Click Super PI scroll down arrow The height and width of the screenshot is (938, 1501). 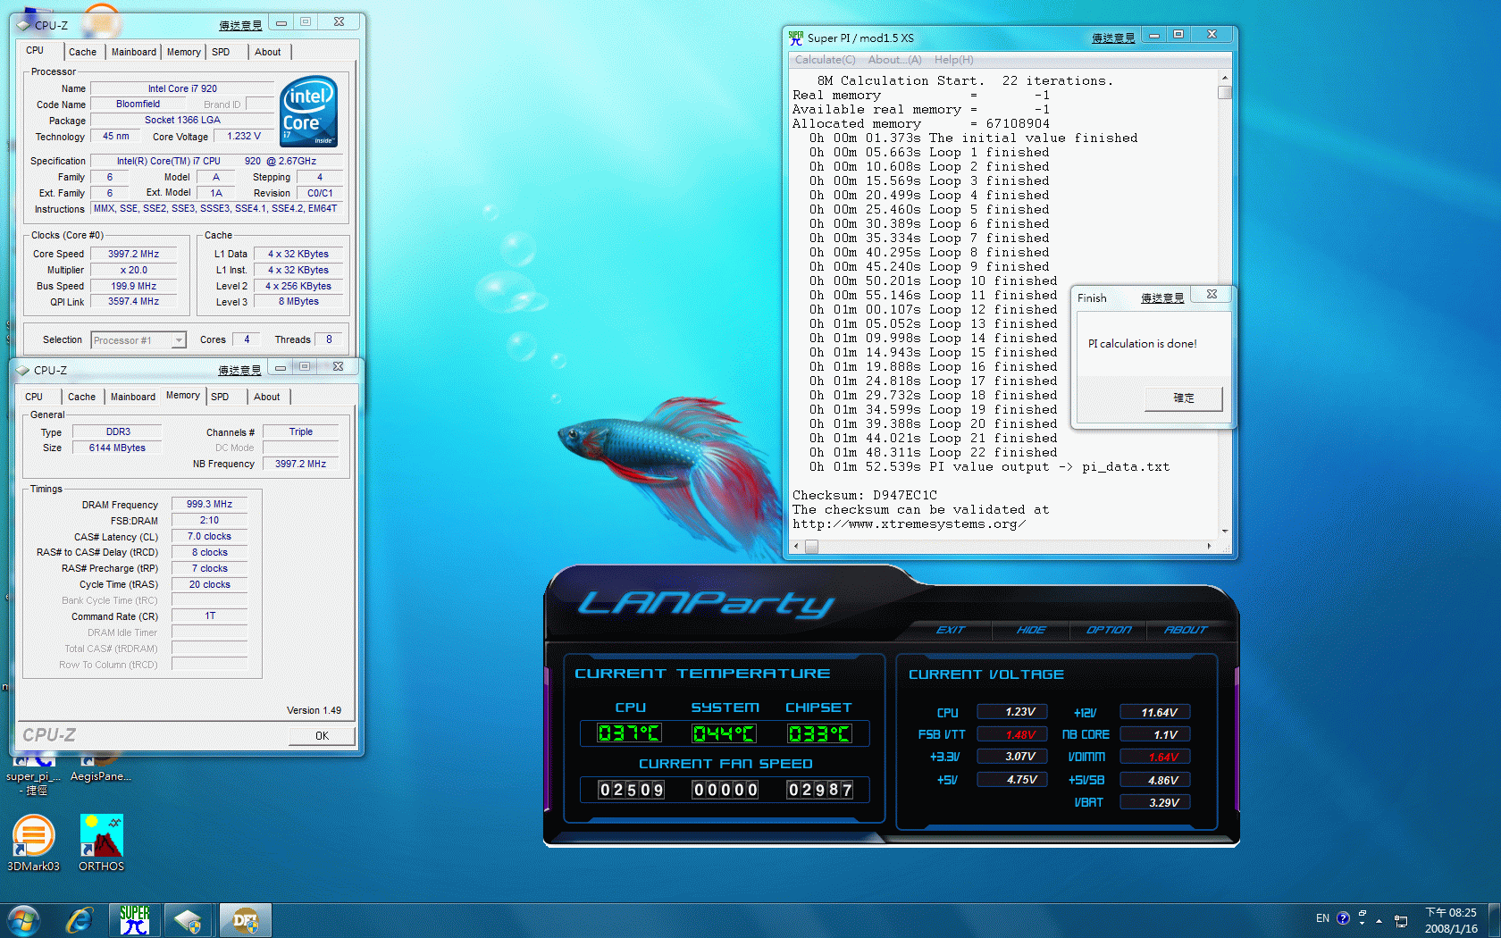(x=1225, y=531)
